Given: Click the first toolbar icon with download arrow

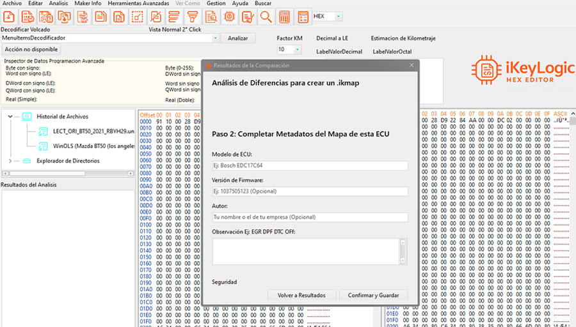Looking at the screenshot, I should [10, 17].
